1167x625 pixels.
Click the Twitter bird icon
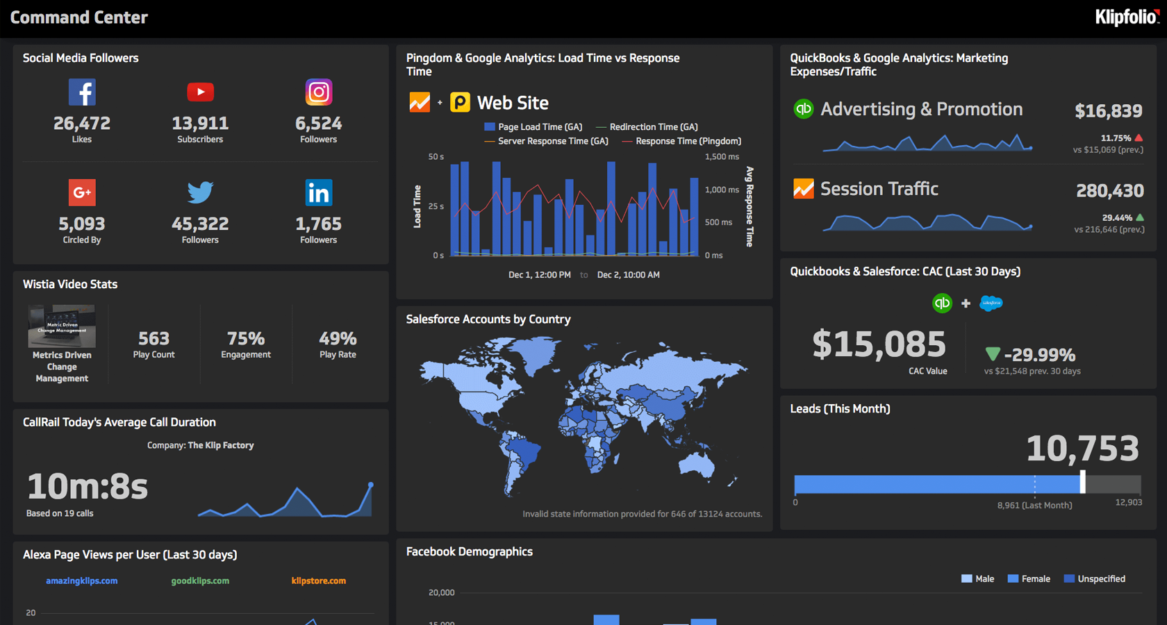point(200,192)
